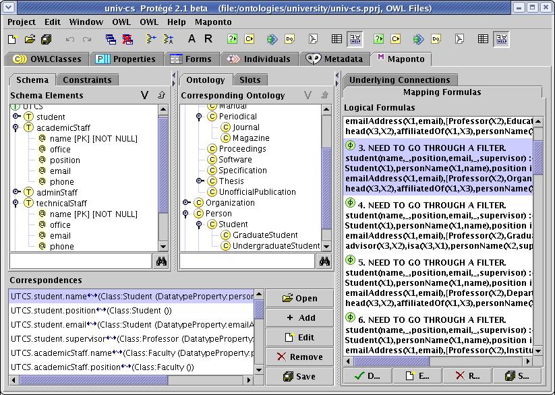Image resolution: width=555 pixels, height=395 pixels.
Task: Click the D... button with green checkmark
Action: (367, 375)
